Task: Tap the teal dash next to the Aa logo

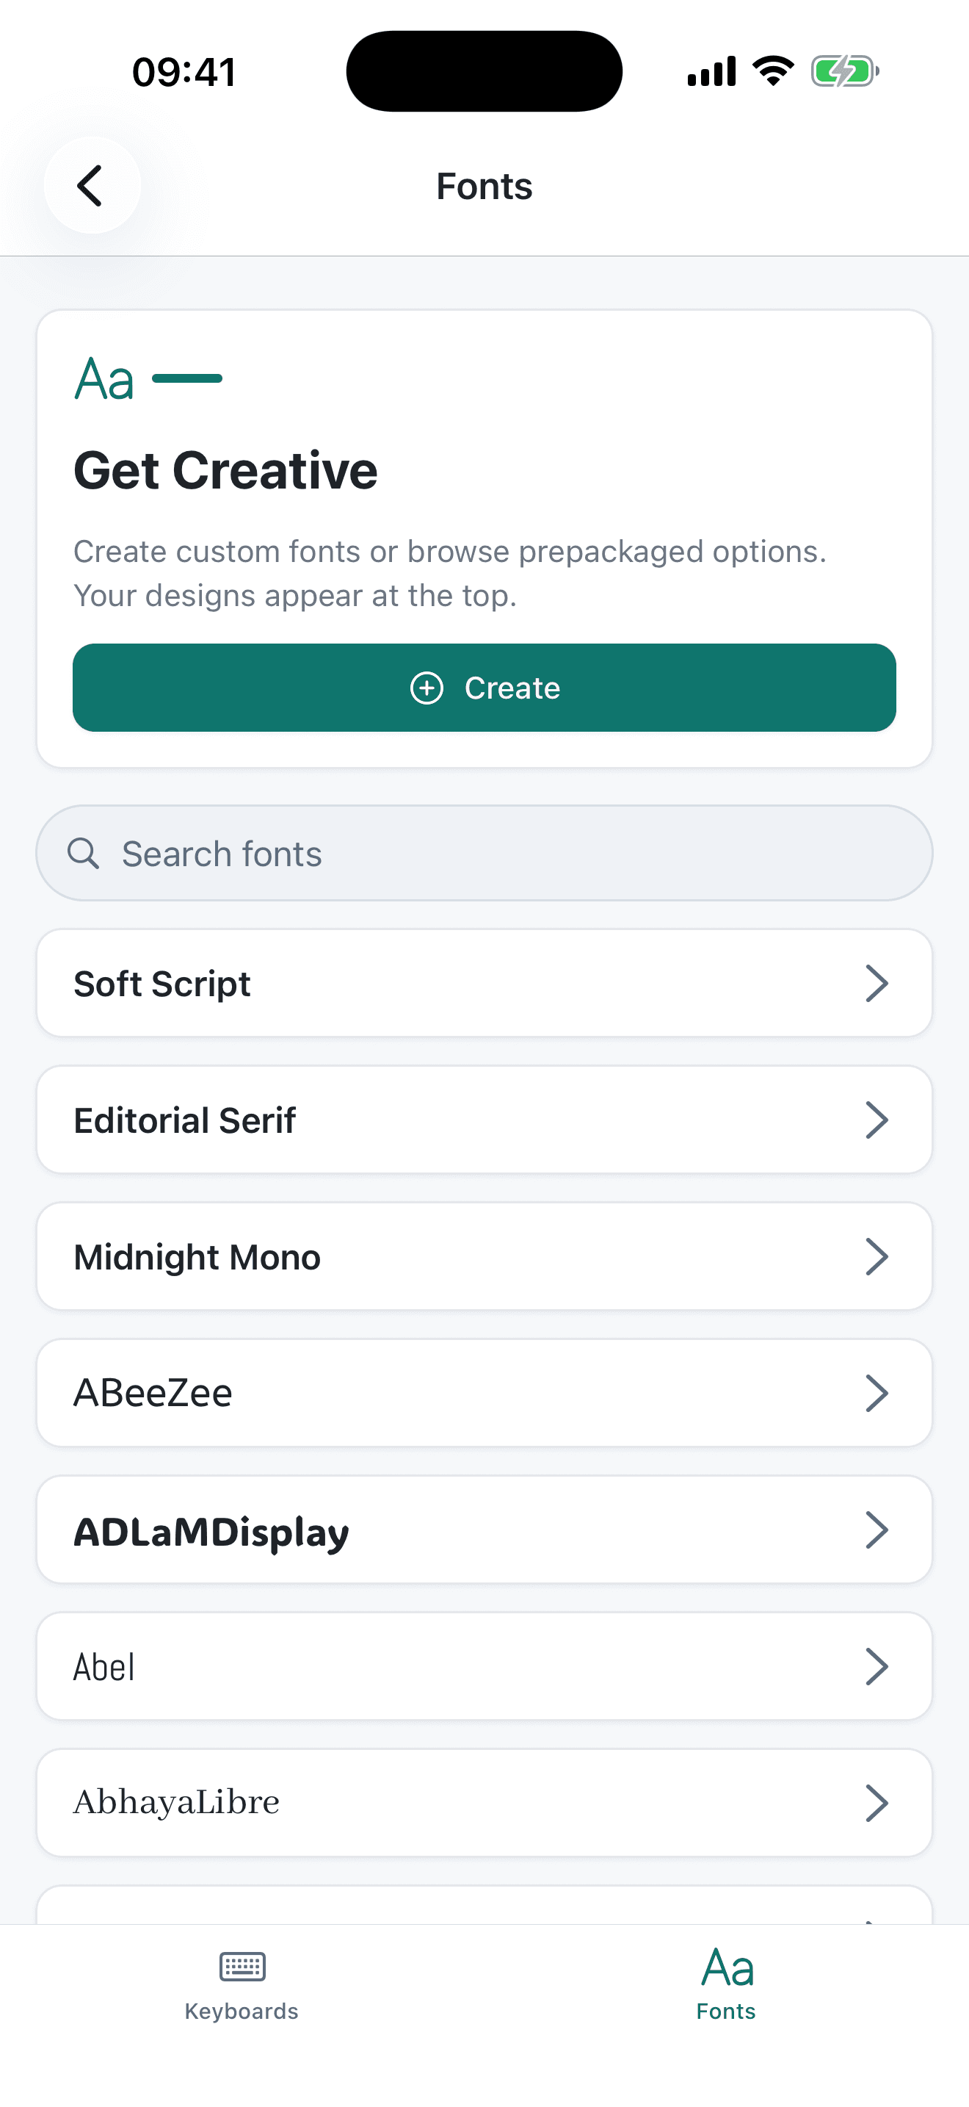Action: 187,378
